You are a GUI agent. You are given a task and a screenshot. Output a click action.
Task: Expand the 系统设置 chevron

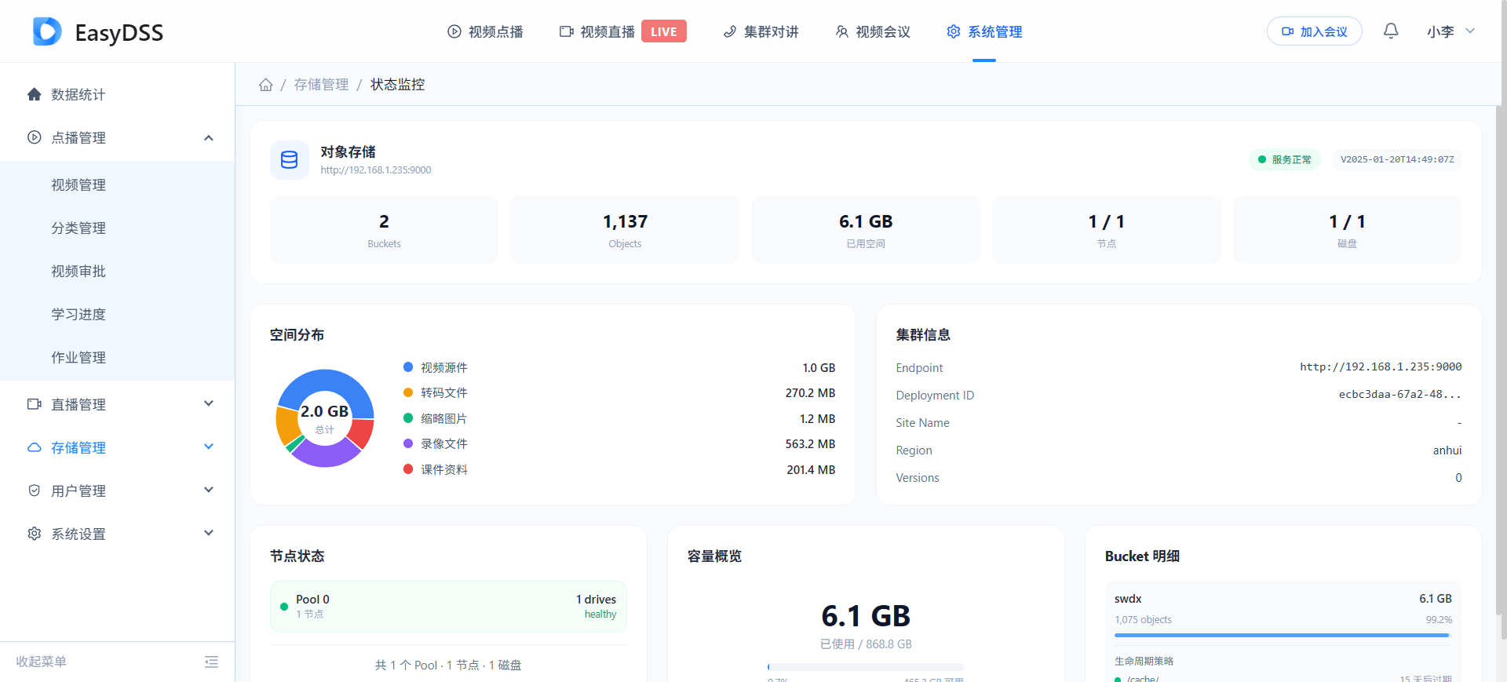pyautogui.click(x=209, y=533)
